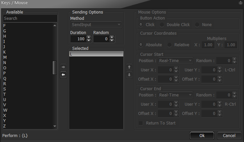
Task: Expand the Cursor End Position dropdown
Action: click(x=175, y=95)
